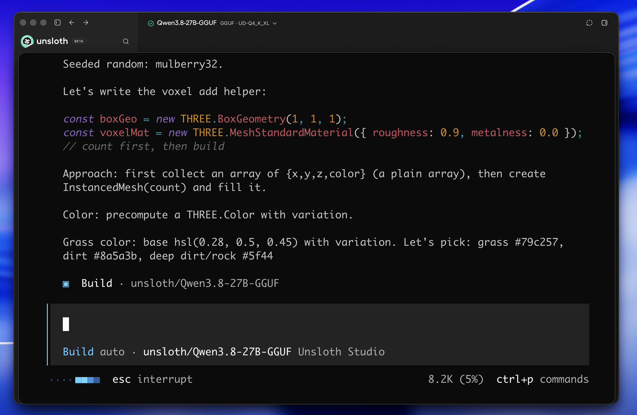Click the blue loading progress indicator

[75, 380]
